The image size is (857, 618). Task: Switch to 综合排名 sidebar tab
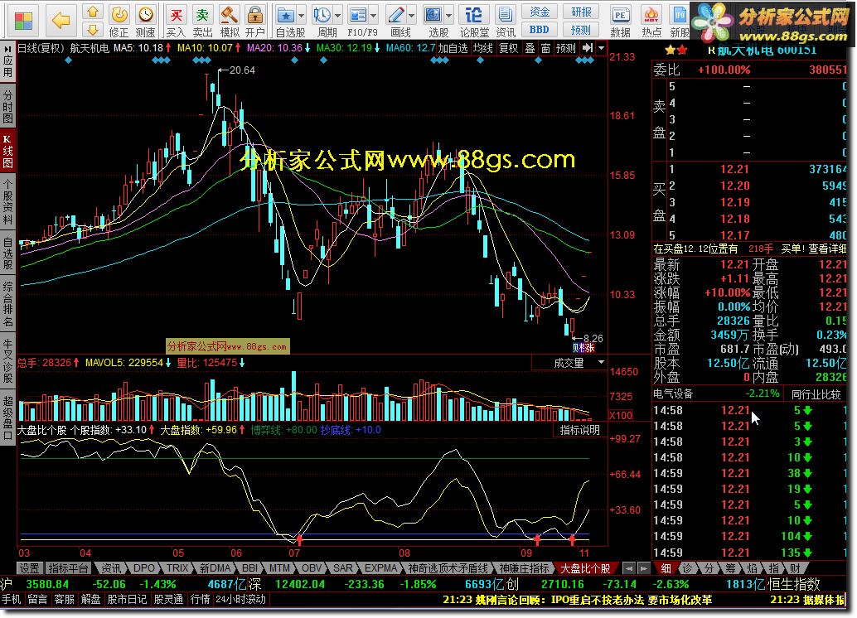click(7, 304)
